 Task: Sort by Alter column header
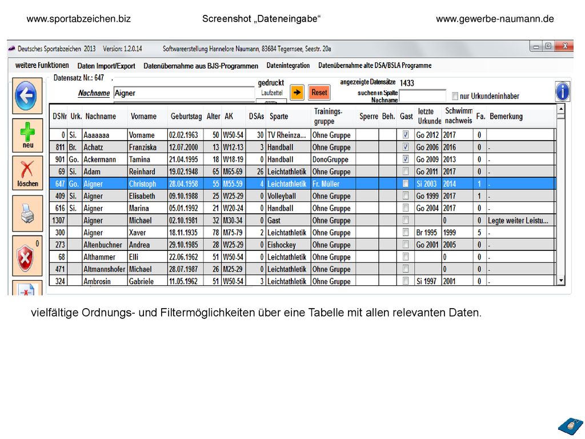[x=214, y=116]
